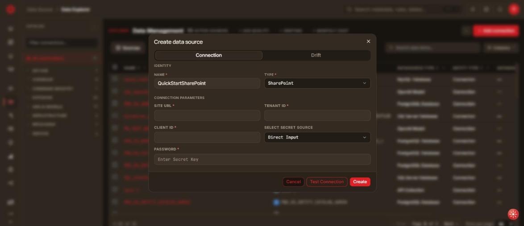Open the Type dropdown showing SharePoint
The image size is (524, 226).
[x=317, y=83]
